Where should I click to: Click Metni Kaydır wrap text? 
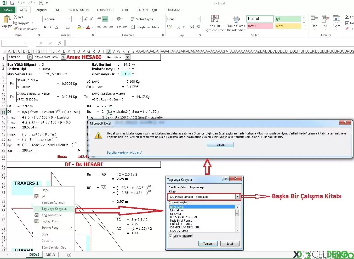pyautogui.click(x=142, y=19)
